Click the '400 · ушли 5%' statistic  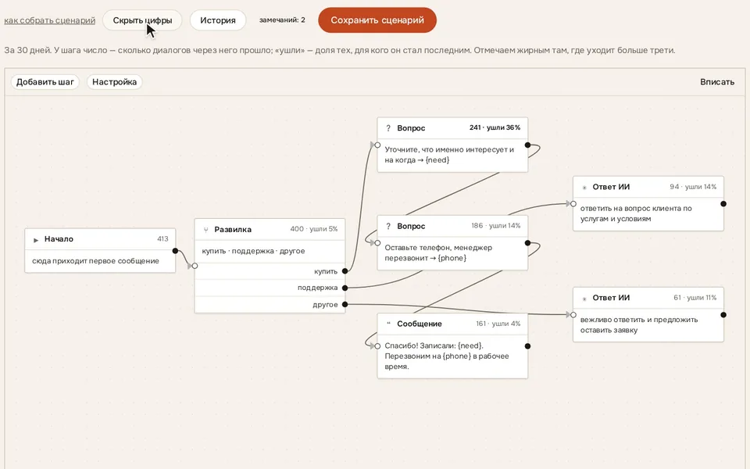(x=314, y=229)
